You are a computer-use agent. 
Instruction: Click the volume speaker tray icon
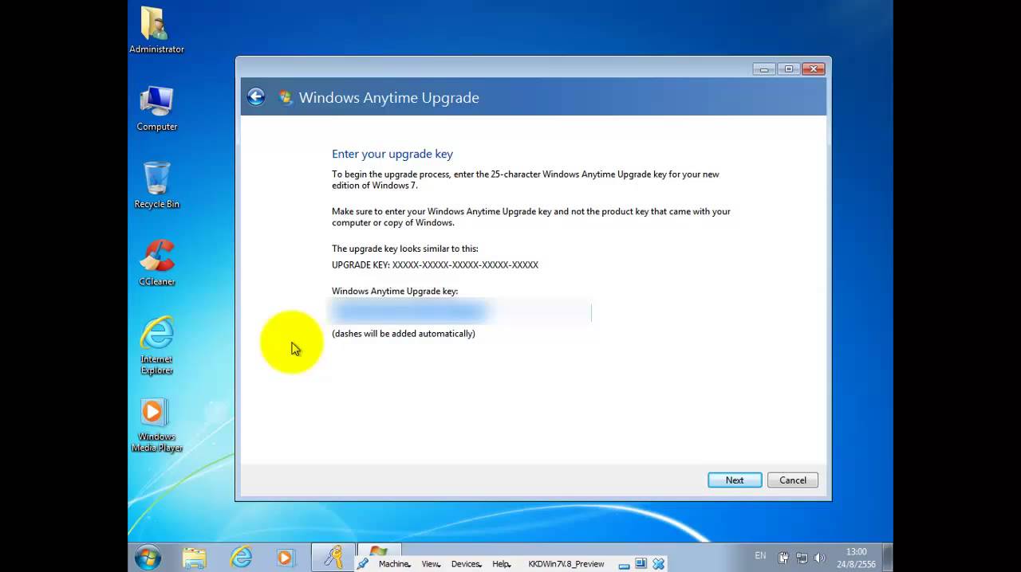coord(819,558)
